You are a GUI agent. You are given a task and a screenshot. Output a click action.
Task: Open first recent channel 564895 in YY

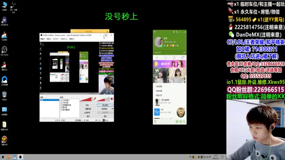(x=170, y=102)
